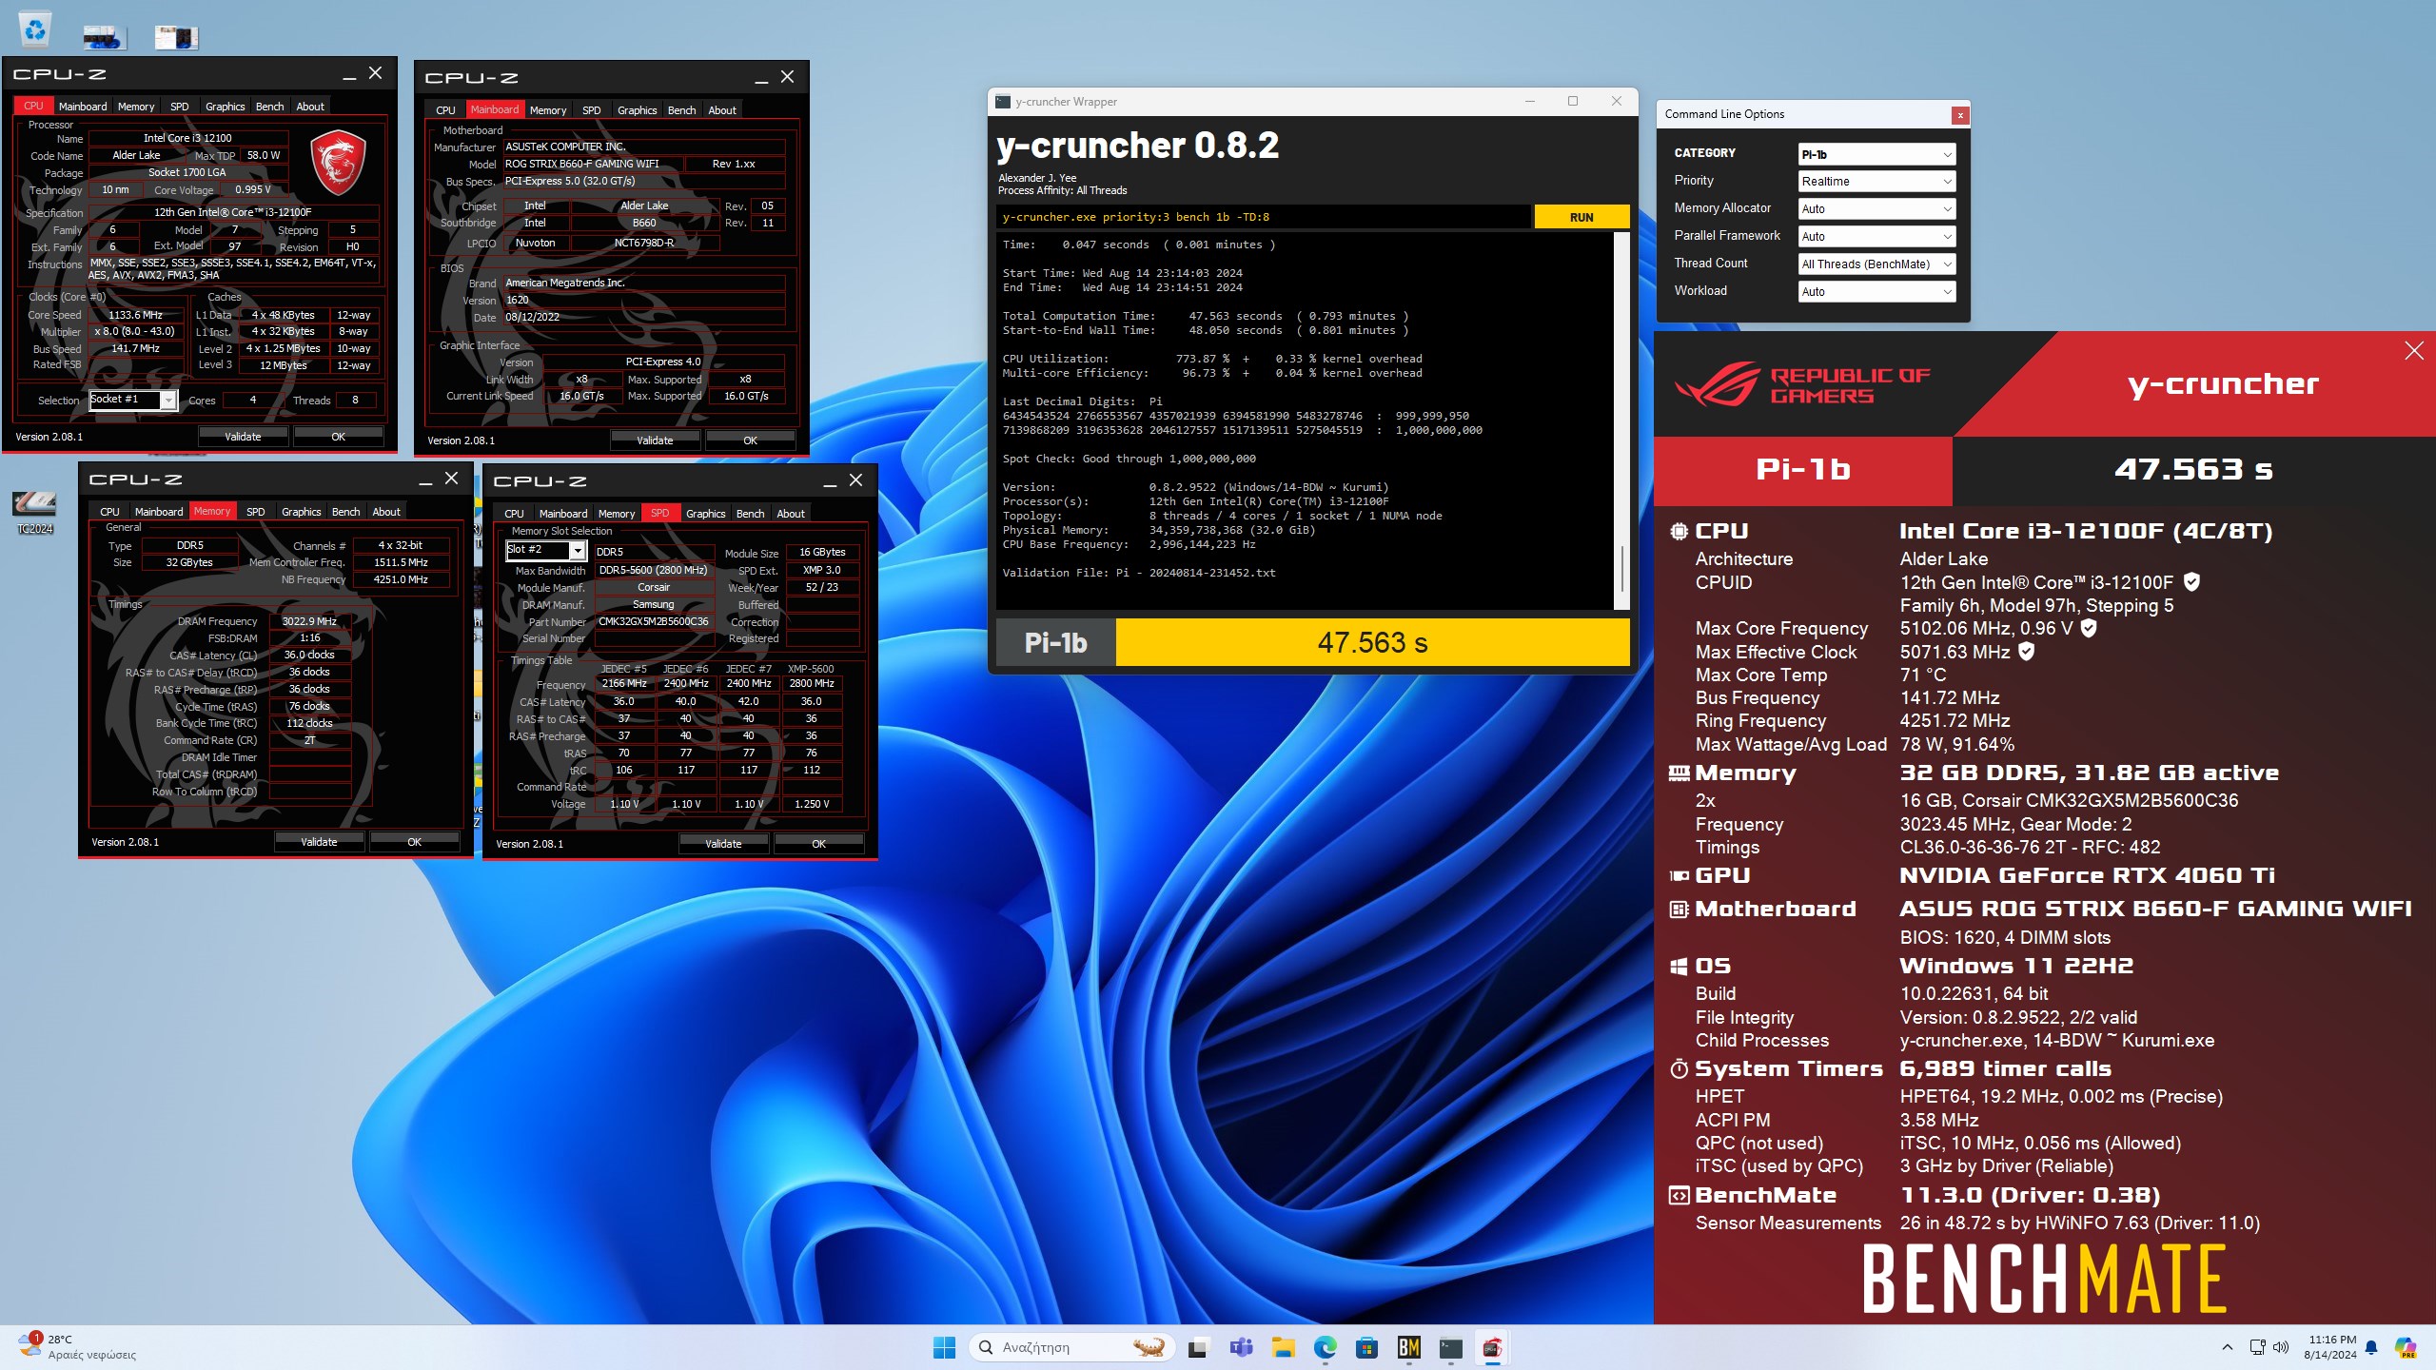Switch to Bench tab in CPU-Z CPU window
Viewport: 2436px width, 1370px height.
click(x=269, y=107)
